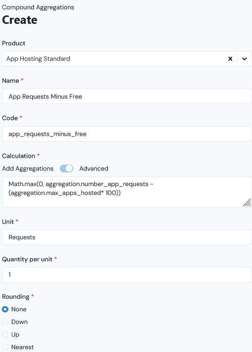Toggle the Advanced calculation switch
This screenshot has height=352, width=252.
66,169
